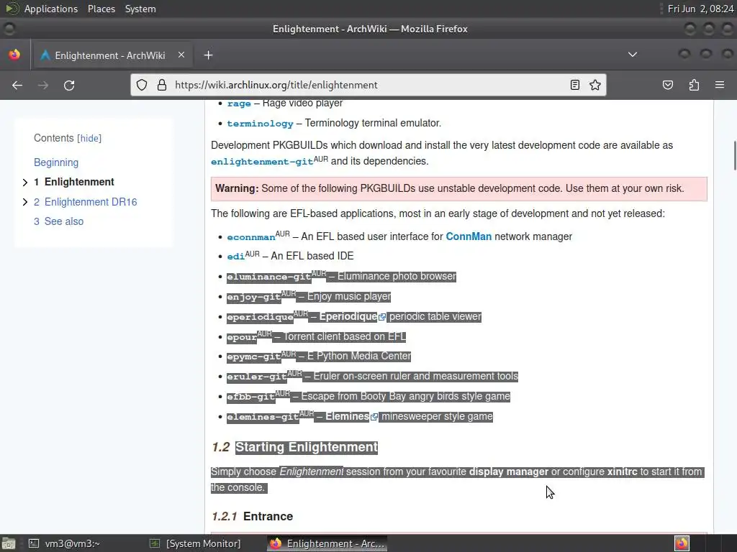
Task: Open the rage package link
Action: click(x=239, y=103)
